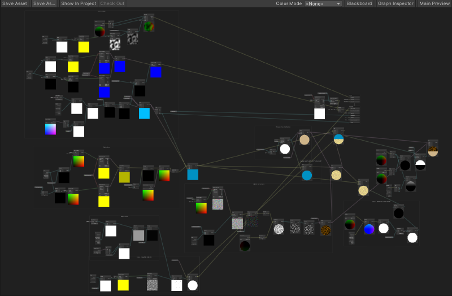Select the yellow square preview in bottom group

[x=123, y=285]
